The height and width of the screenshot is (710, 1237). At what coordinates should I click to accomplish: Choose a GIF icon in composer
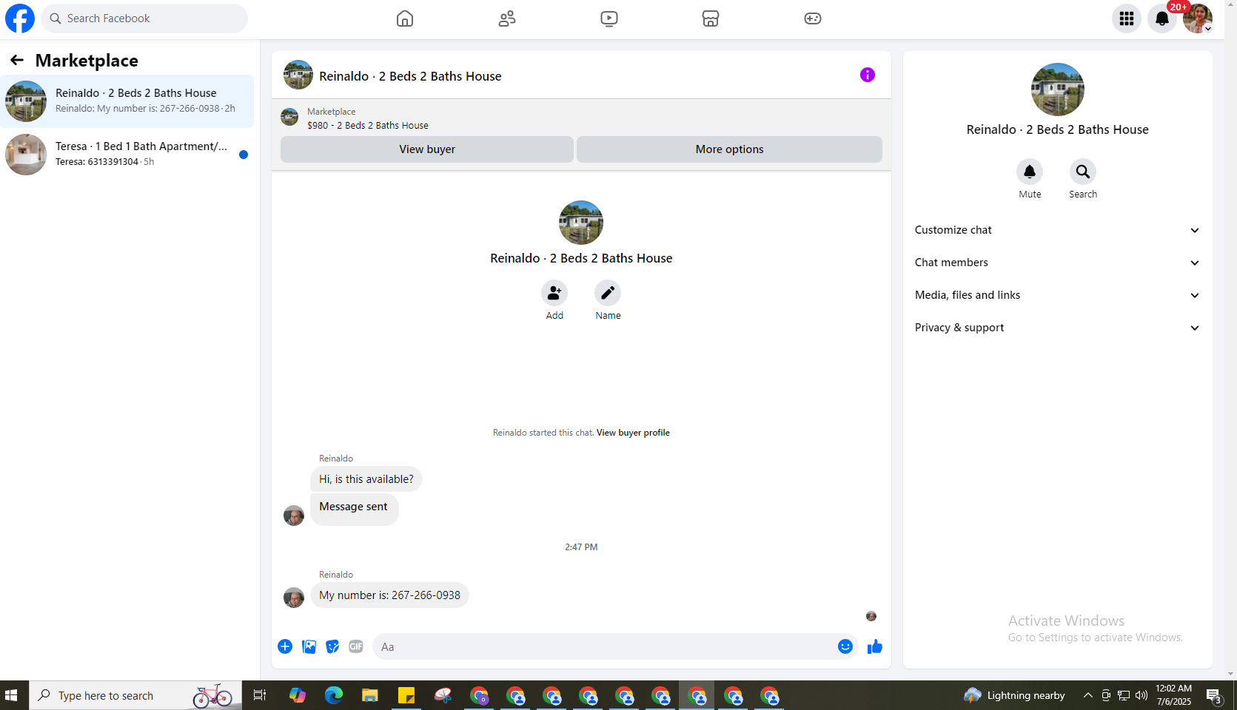point(356,646)
